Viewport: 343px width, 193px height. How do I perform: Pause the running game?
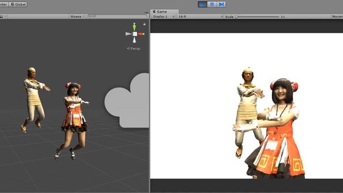click(212, 4)
